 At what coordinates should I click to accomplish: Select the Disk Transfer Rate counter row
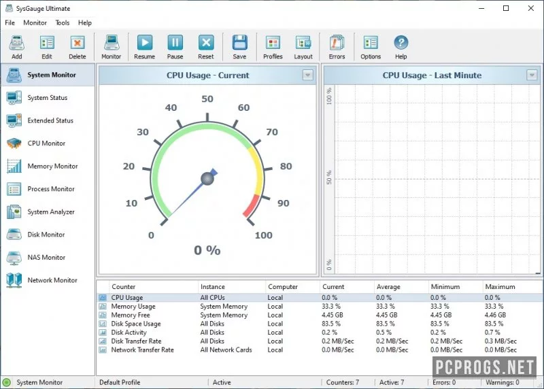point(320,341)
